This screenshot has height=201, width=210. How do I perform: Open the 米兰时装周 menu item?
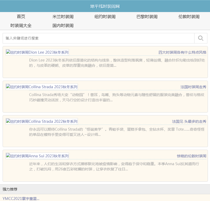pyautogui.click(x=63, y=16)
